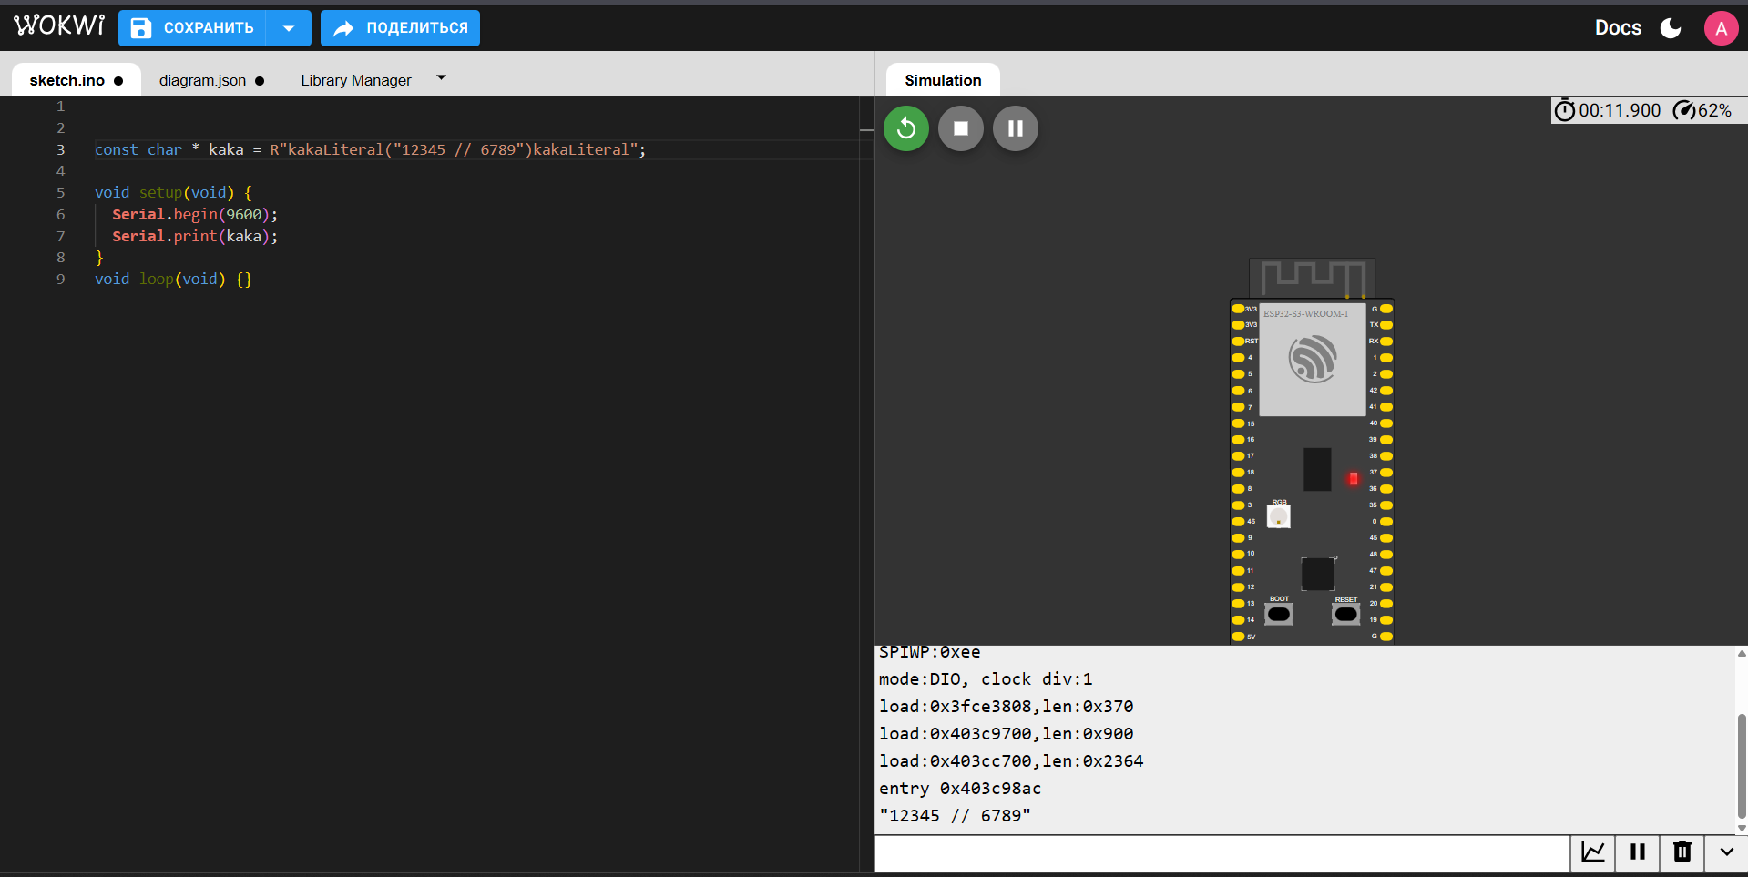Expand the save options dropdown arrow
1748x877 pixels.
click(289, 28)
